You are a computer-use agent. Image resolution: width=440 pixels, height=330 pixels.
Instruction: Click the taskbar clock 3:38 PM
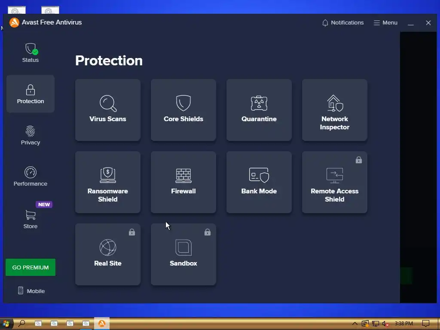point(404,324)
